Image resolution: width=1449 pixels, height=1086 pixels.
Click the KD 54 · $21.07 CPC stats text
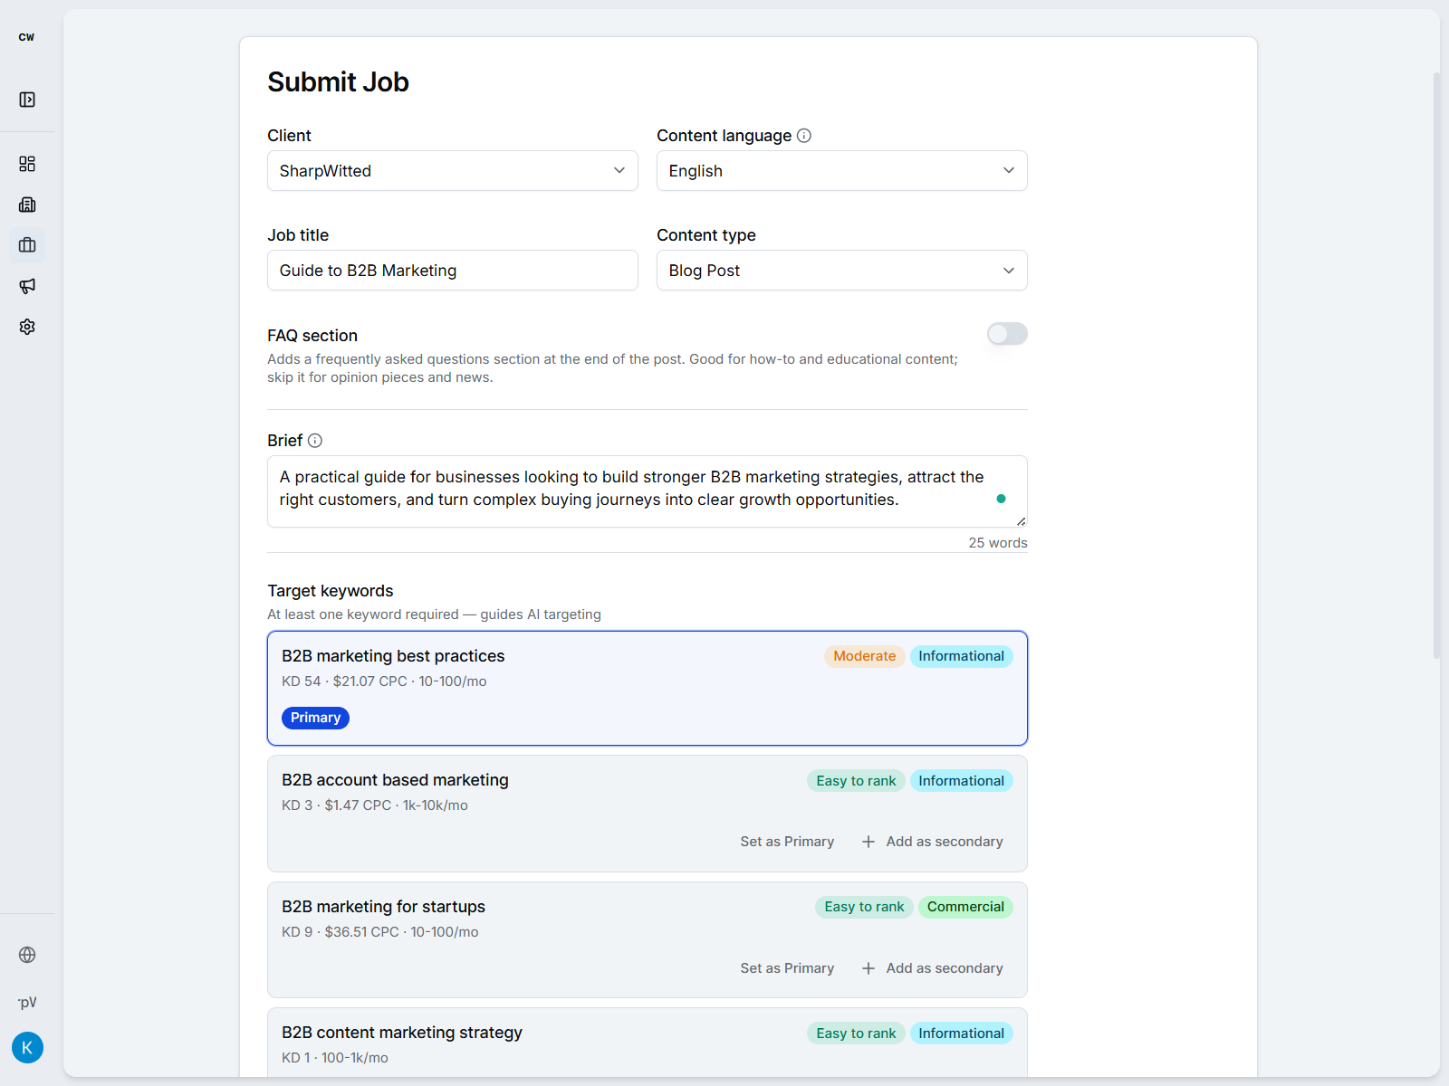384,681
